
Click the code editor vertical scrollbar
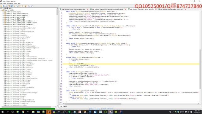coord(200,69)
